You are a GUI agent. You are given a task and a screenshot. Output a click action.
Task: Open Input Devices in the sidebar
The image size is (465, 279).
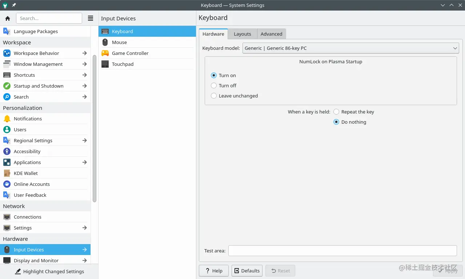click(45, 250)
